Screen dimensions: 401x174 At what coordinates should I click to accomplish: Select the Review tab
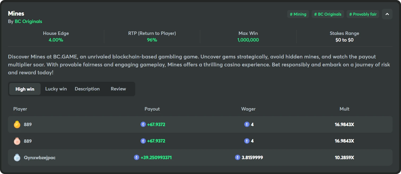coord(118,89)
